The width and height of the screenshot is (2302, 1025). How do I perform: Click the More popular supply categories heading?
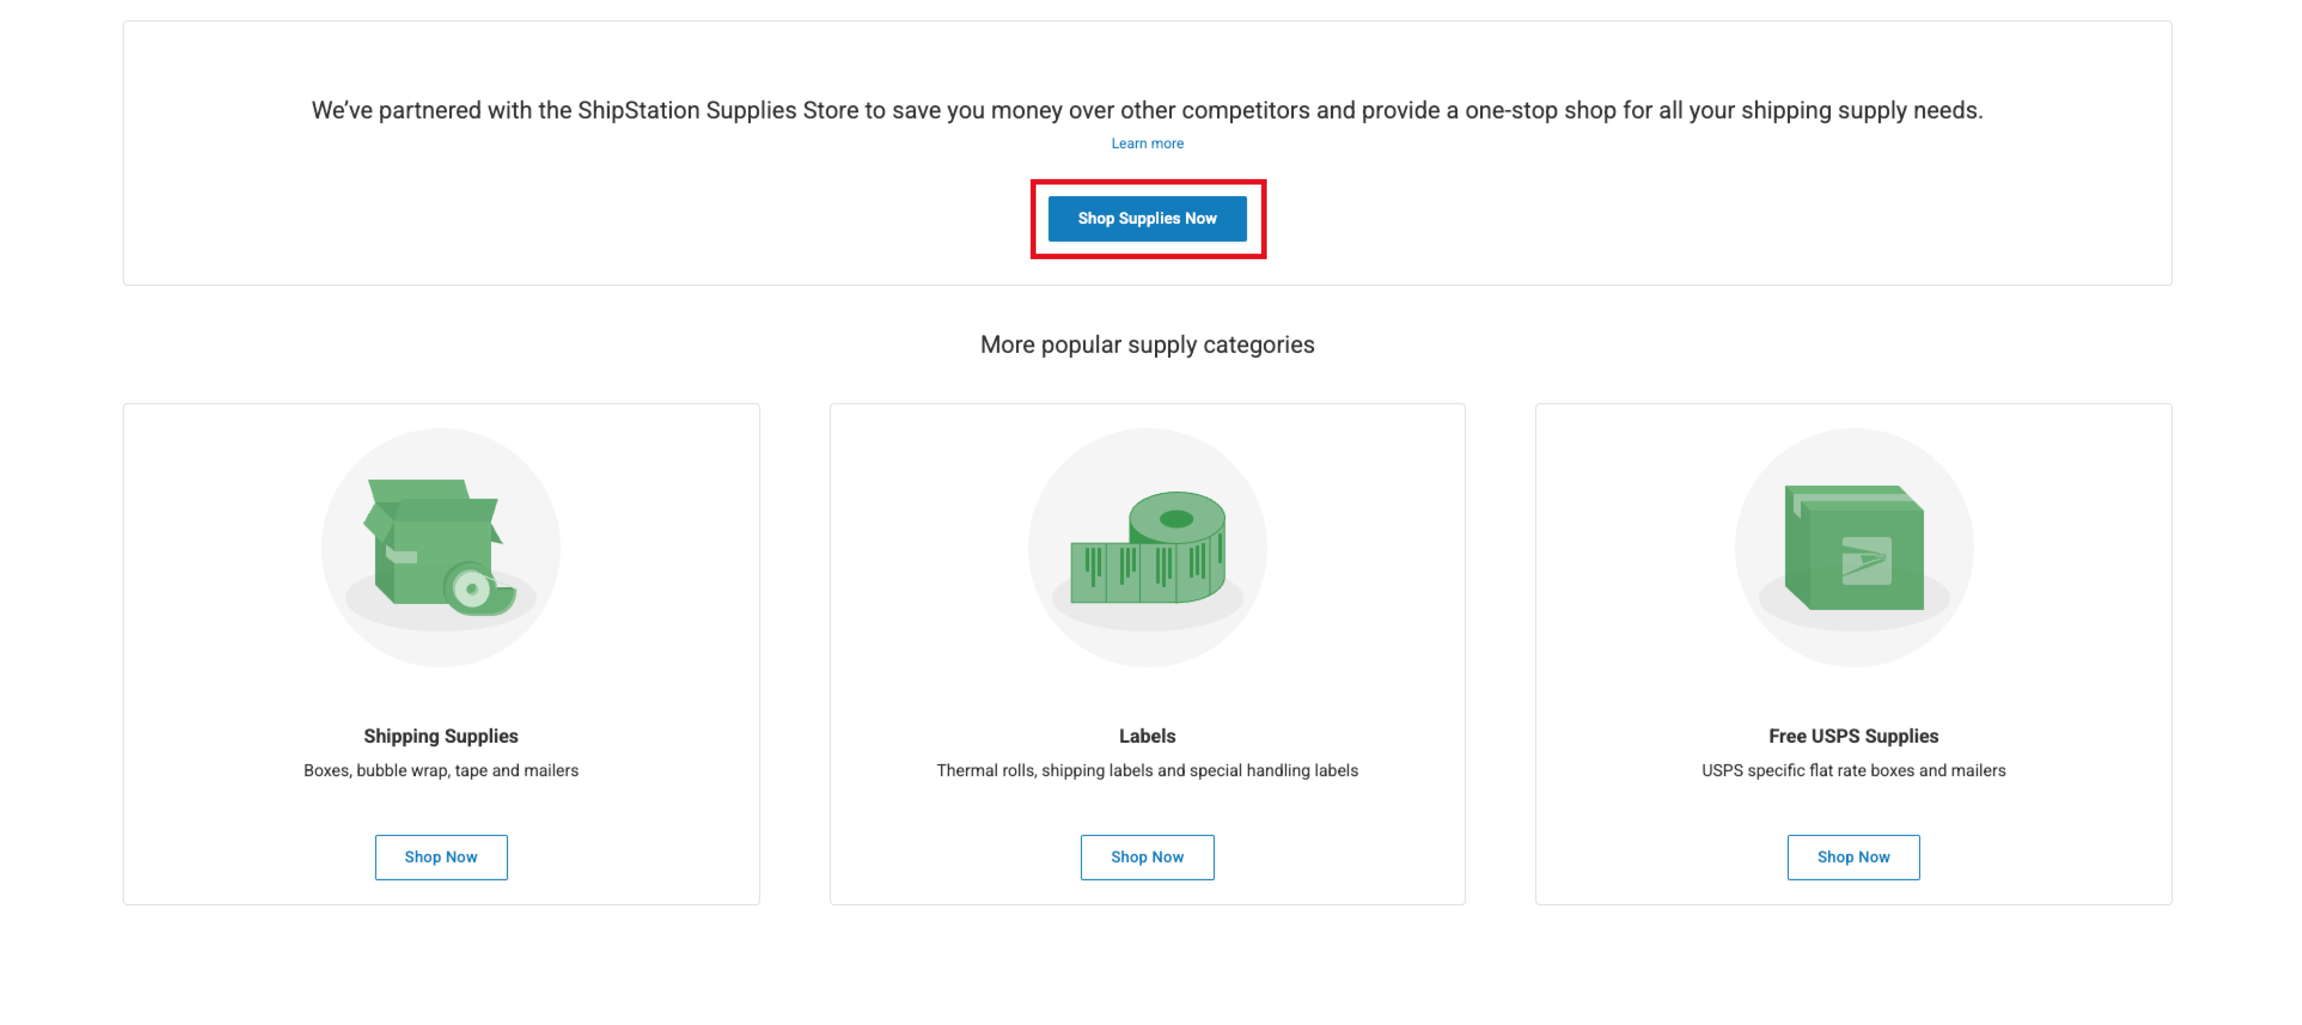tap(1147, 344)
